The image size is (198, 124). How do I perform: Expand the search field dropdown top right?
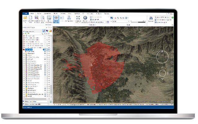pos(170,17)
